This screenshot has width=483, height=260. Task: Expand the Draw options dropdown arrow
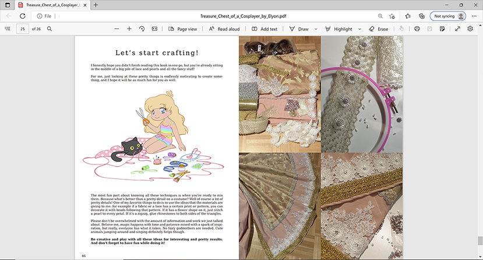point(316,29)
